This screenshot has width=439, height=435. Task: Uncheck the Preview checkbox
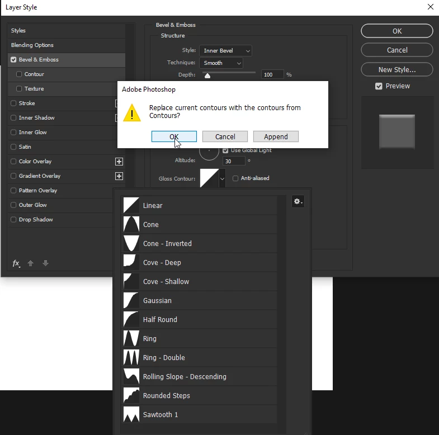coord(379,86)
